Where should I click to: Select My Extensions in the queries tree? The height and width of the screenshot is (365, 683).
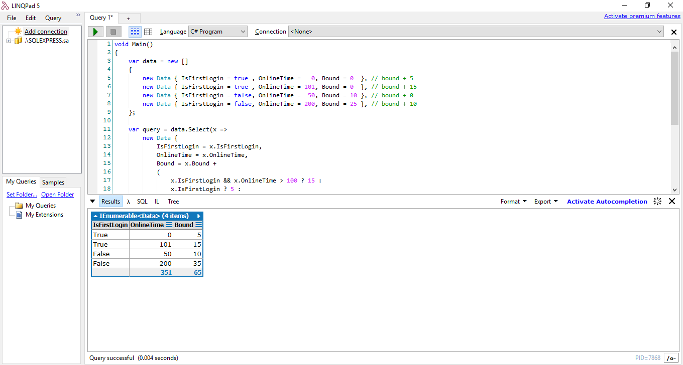45,215
